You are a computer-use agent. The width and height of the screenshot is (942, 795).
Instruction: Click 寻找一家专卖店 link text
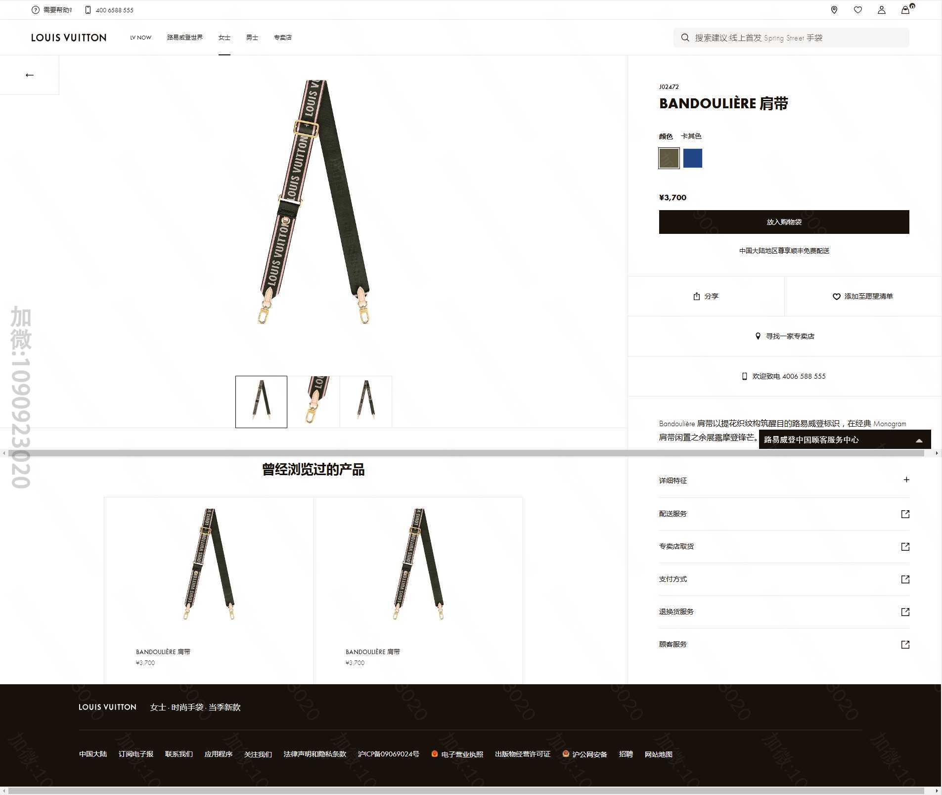[790, 336]
